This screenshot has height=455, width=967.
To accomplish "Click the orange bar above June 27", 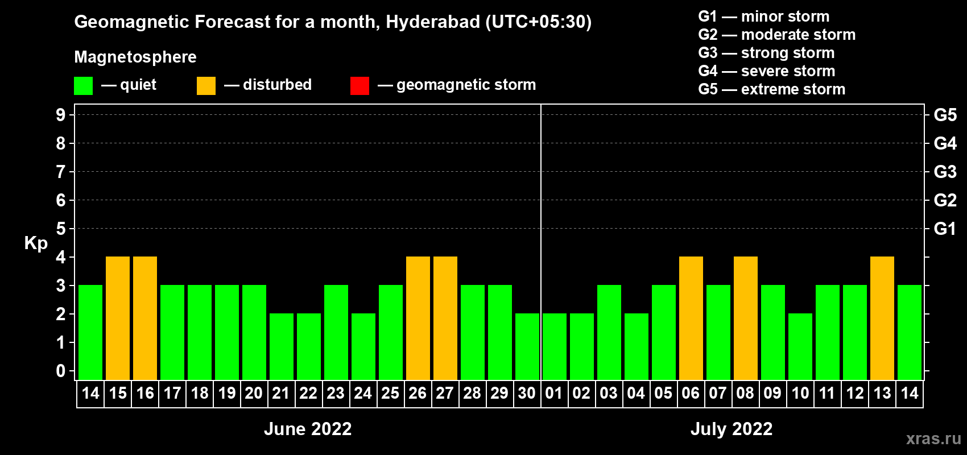I will 445,318.
